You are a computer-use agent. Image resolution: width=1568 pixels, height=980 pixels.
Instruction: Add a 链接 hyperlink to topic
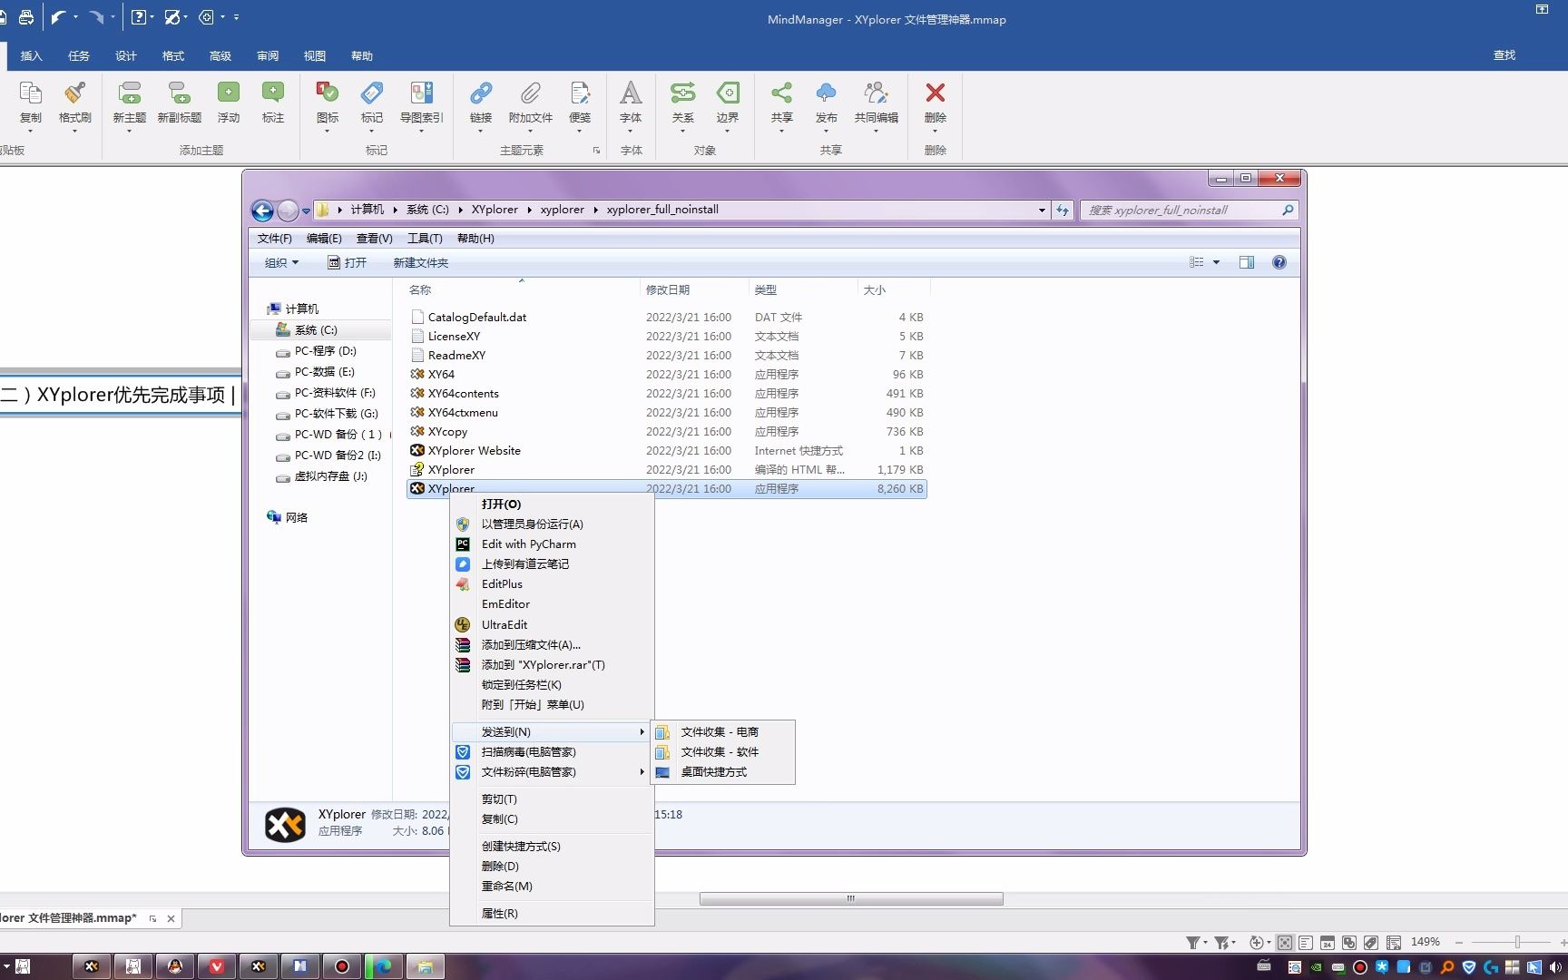[x=481, y=93]
